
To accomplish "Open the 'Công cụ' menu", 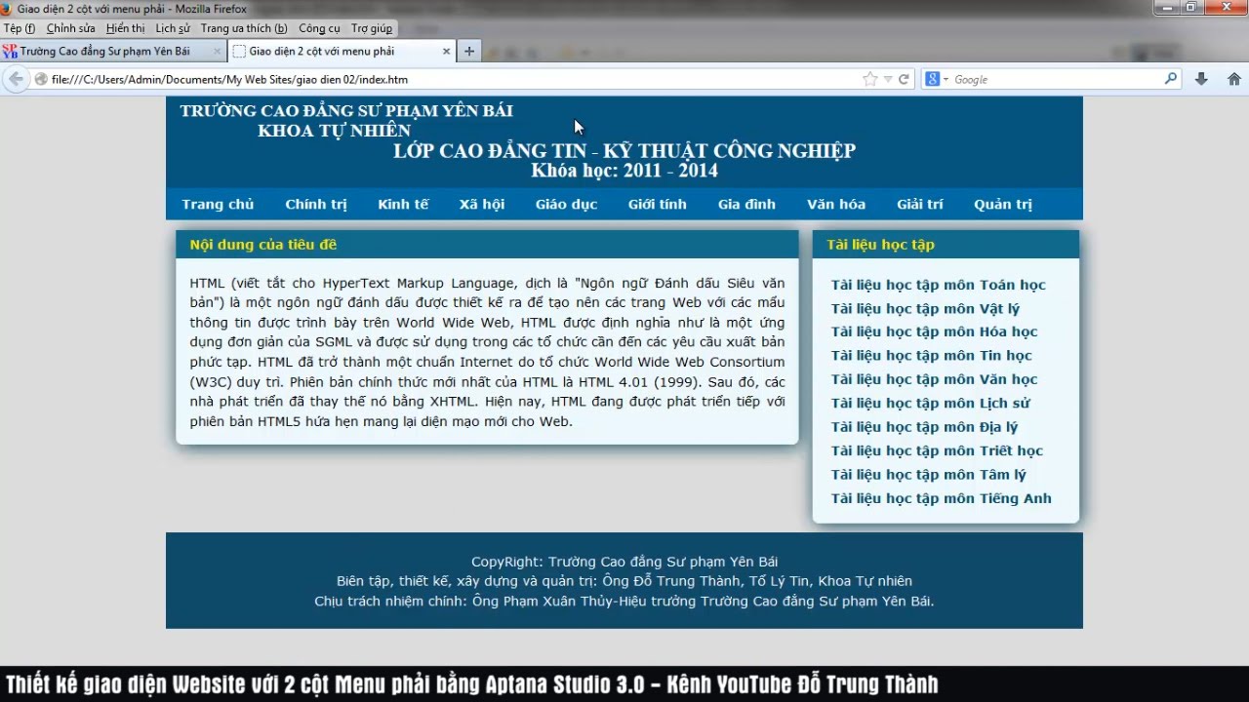I will pos(319,28).
